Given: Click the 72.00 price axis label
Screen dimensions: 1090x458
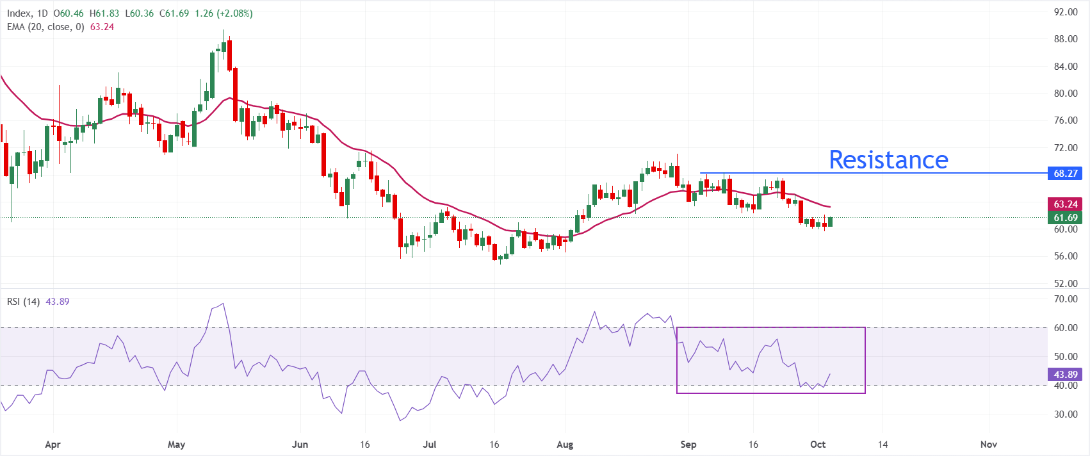Looking at the screenshot, I should [x=1066, y=148].
